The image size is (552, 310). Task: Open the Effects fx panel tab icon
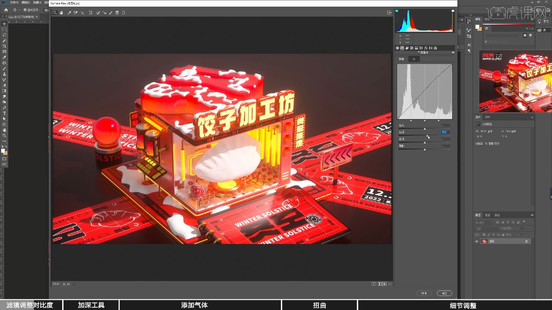tap(426, 48)
